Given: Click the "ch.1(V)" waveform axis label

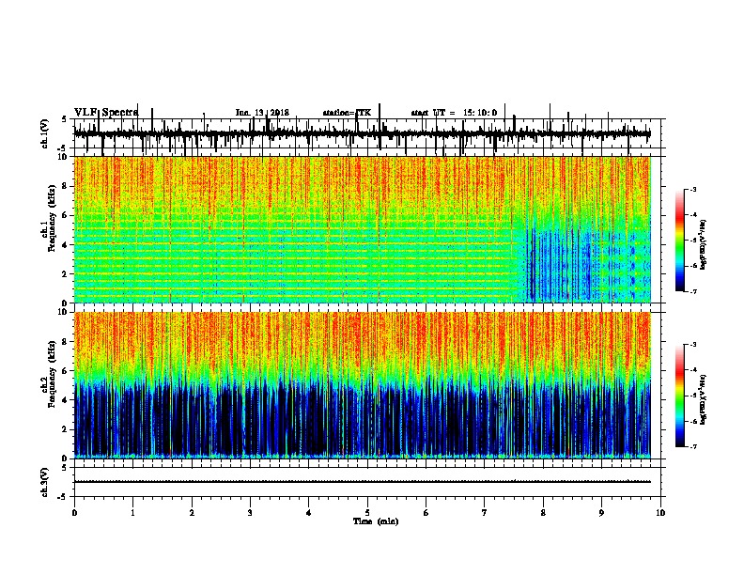Looking at the screenshot, I should pyautogui.click(x=45, y=133).
